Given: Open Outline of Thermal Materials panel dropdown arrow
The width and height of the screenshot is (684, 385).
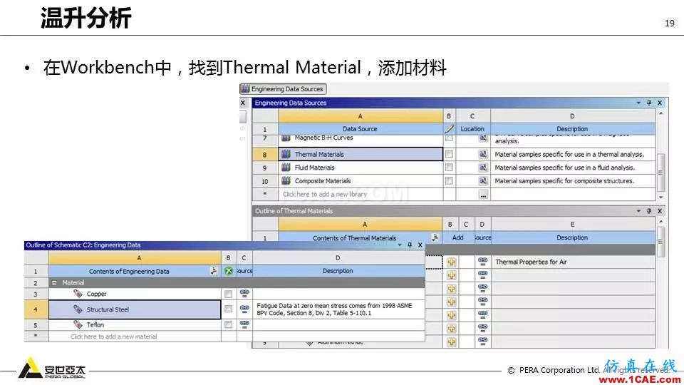Looking at the screenshot, I should (x=638, y=211).
